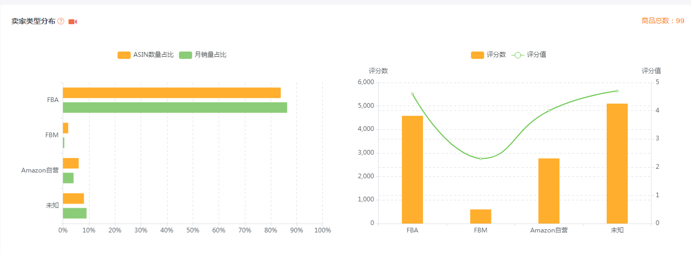Click the FBM point on rating line
The width and height of the screenshot is (691, 254).
tap(480, 158)
